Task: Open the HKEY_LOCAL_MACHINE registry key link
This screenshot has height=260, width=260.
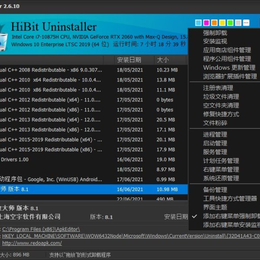Action: [x=131, y=236]
